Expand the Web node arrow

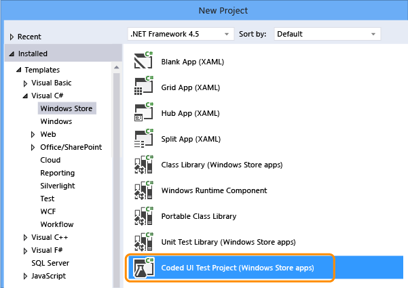(33, 135)
